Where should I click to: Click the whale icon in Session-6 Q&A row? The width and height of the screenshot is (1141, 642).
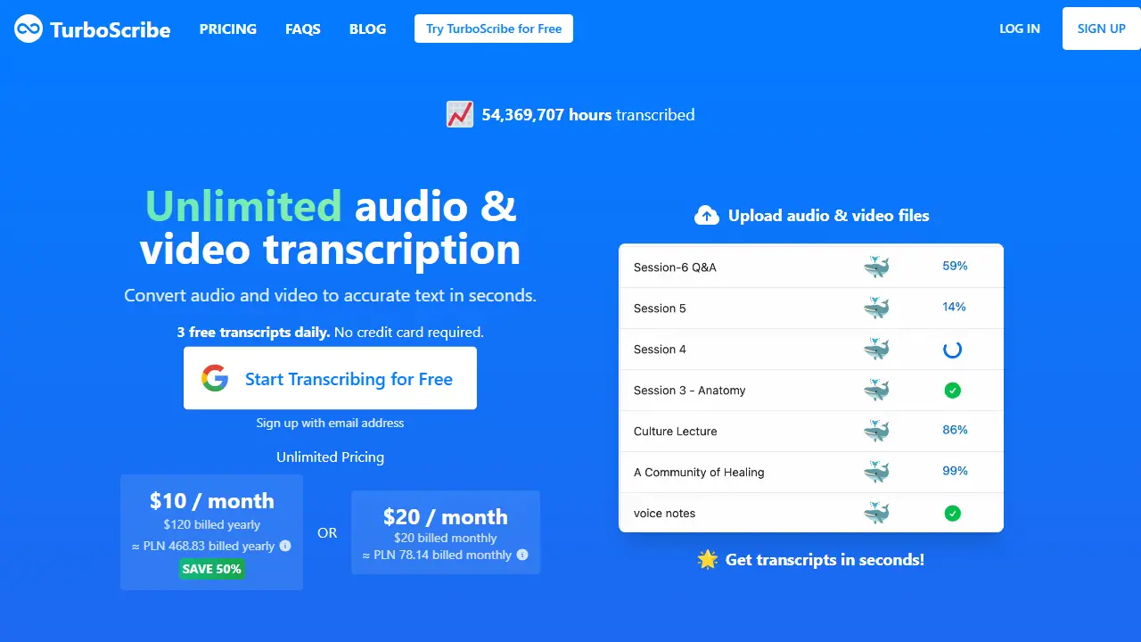[877, 267]
